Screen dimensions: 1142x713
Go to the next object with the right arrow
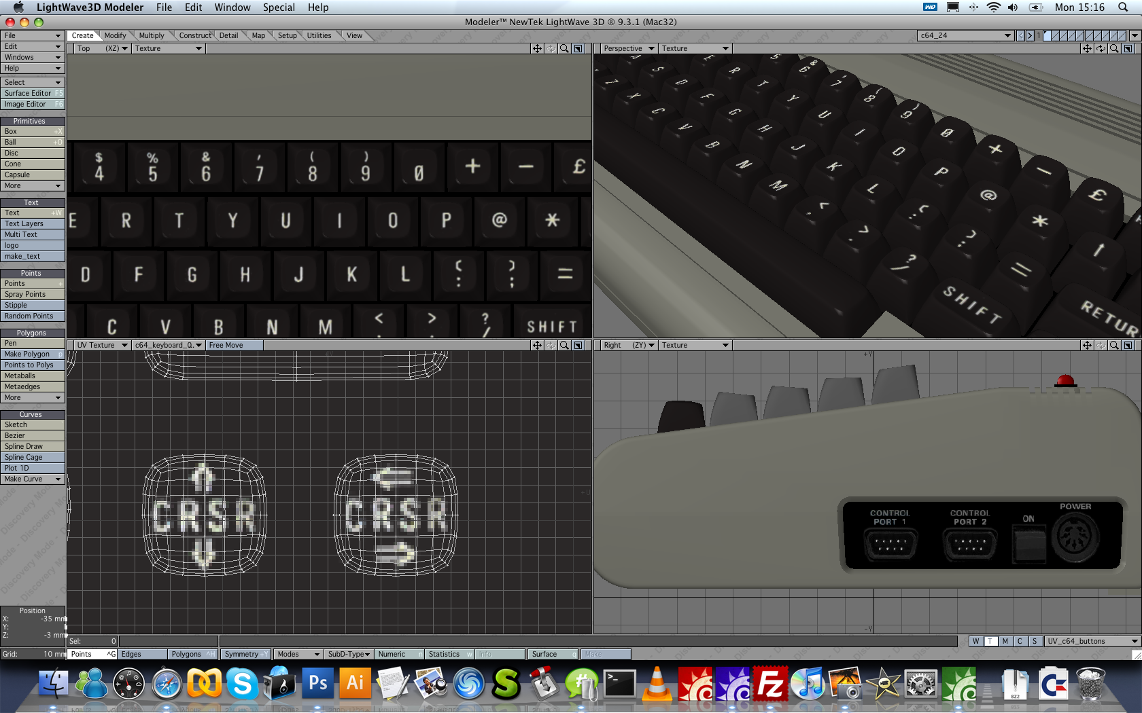click(x=1030, y=35)
